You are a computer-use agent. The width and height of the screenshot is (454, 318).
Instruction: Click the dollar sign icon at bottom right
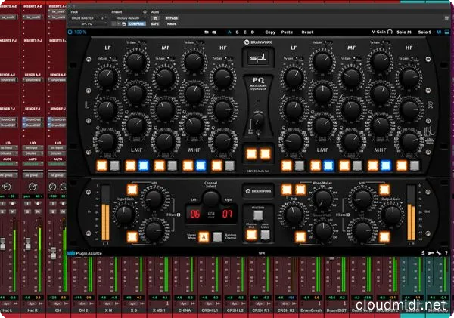pos(421,253)
